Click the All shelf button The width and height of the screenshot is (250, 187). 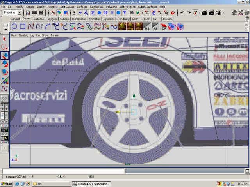tap(155, 26)
